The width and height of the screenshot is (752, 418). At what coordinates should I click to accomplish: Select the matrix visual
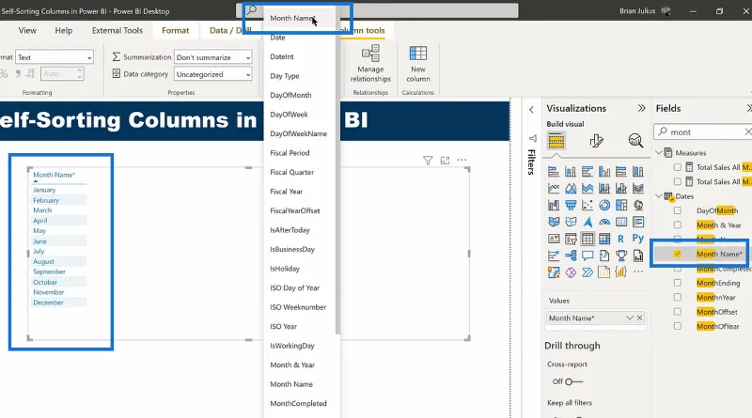point(604,239)
